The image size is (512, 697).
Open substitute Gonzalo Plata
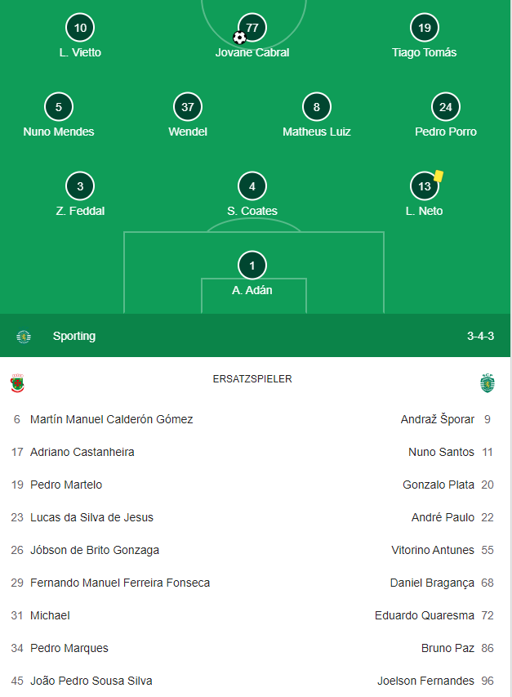click(439, 485)
